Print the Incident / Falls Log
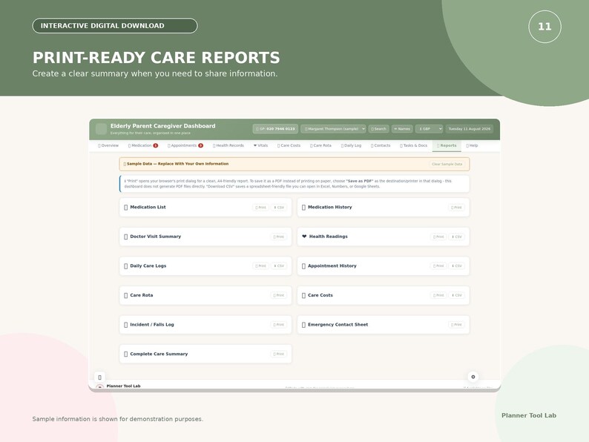The width and height of the screenshot is (589, 442). [279, 325]
